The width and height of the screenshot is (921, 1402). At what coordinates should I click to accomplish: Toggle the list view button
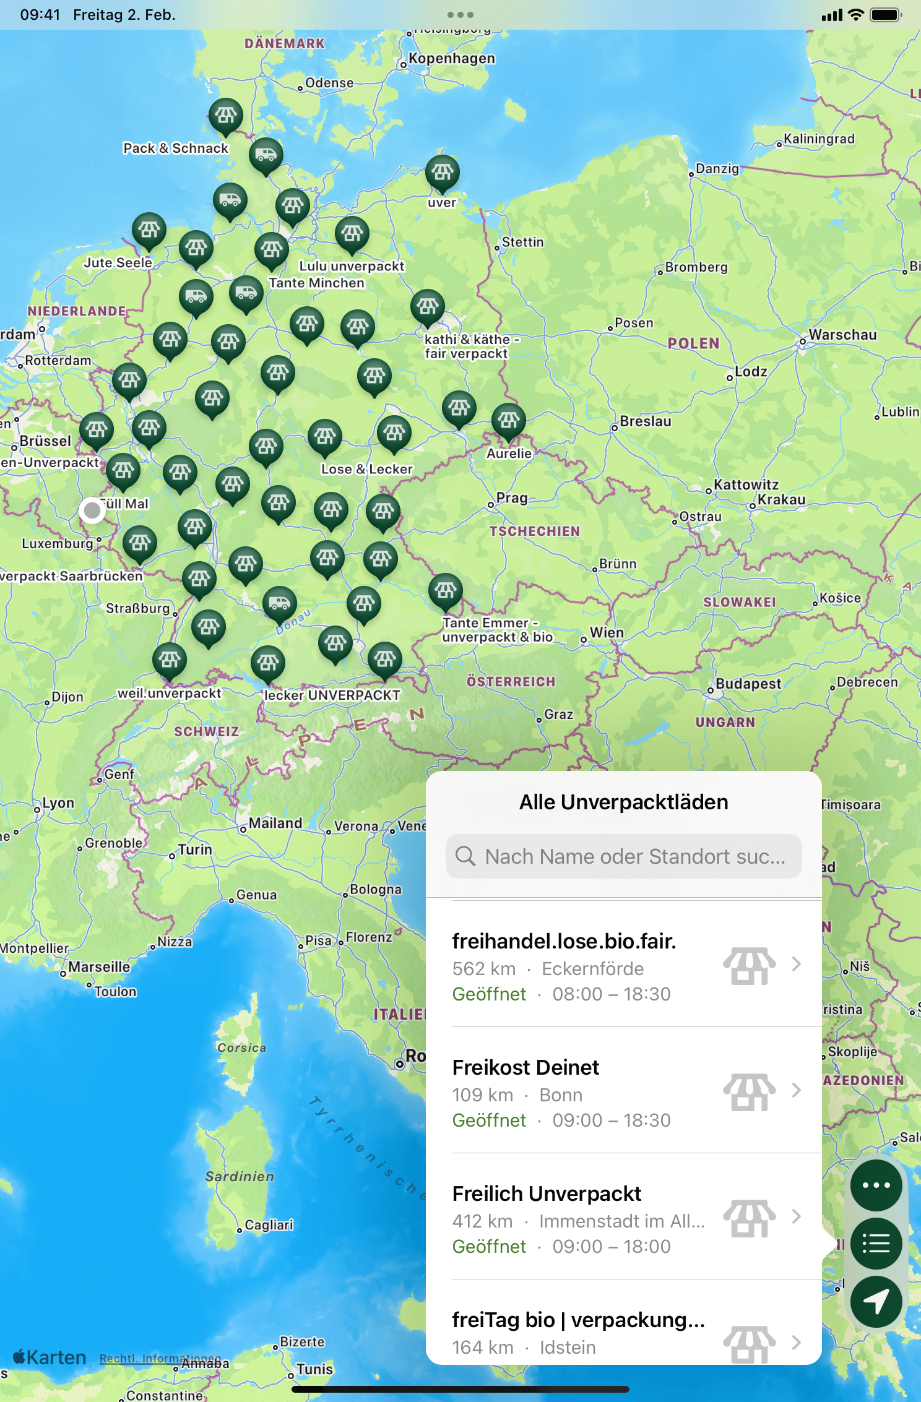(x=876, y=1244)
